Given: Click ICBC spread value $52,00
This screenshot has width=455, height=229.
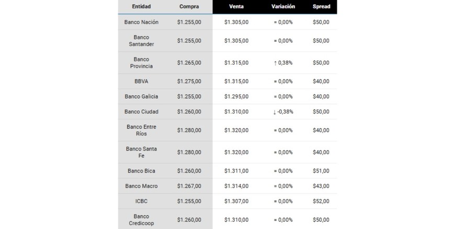Looking at the screenshot, I should pos(321,201).
